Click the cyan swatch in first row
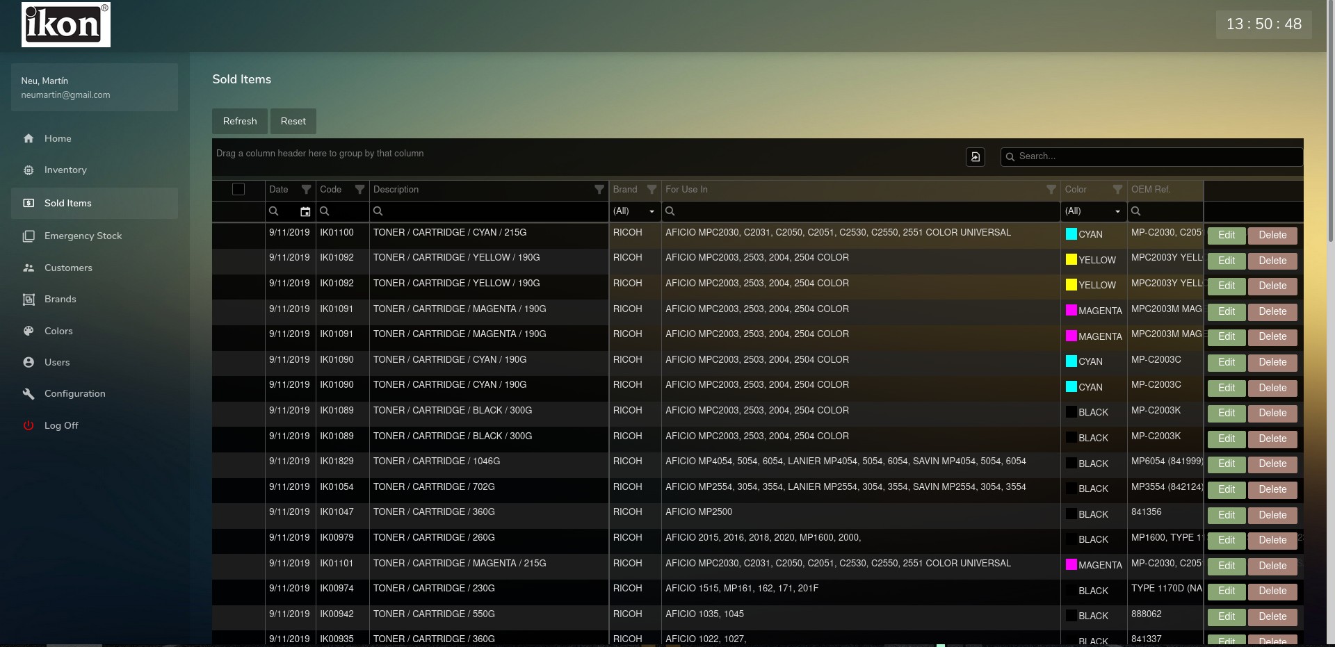Screen dimensions: 1335x647 [x=1071, y=234]
